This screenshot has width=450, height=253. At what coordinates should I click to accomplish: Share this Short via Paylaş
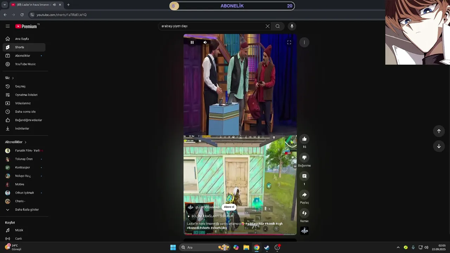tap(304, 195)
